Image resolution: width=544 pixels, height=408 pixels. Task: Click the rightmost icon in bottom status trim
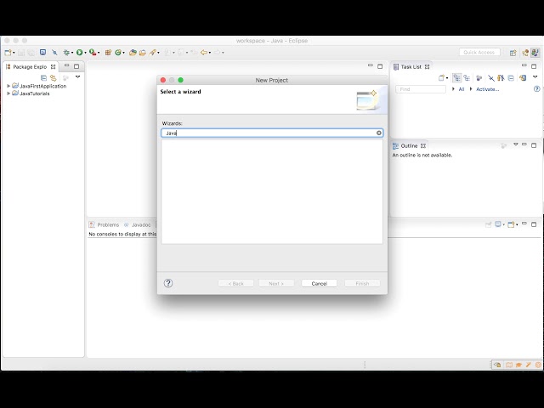click(538, 365)
